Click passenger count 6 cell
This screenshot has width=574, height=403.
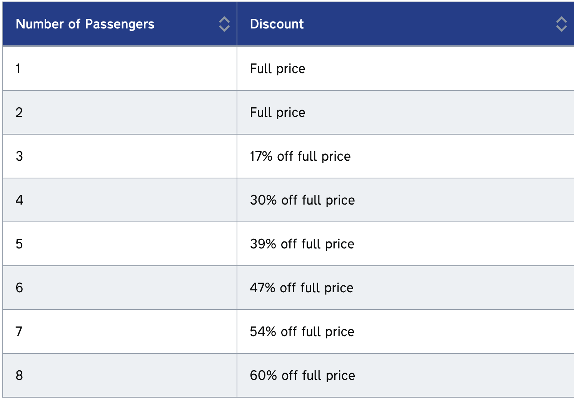point(19,288)
